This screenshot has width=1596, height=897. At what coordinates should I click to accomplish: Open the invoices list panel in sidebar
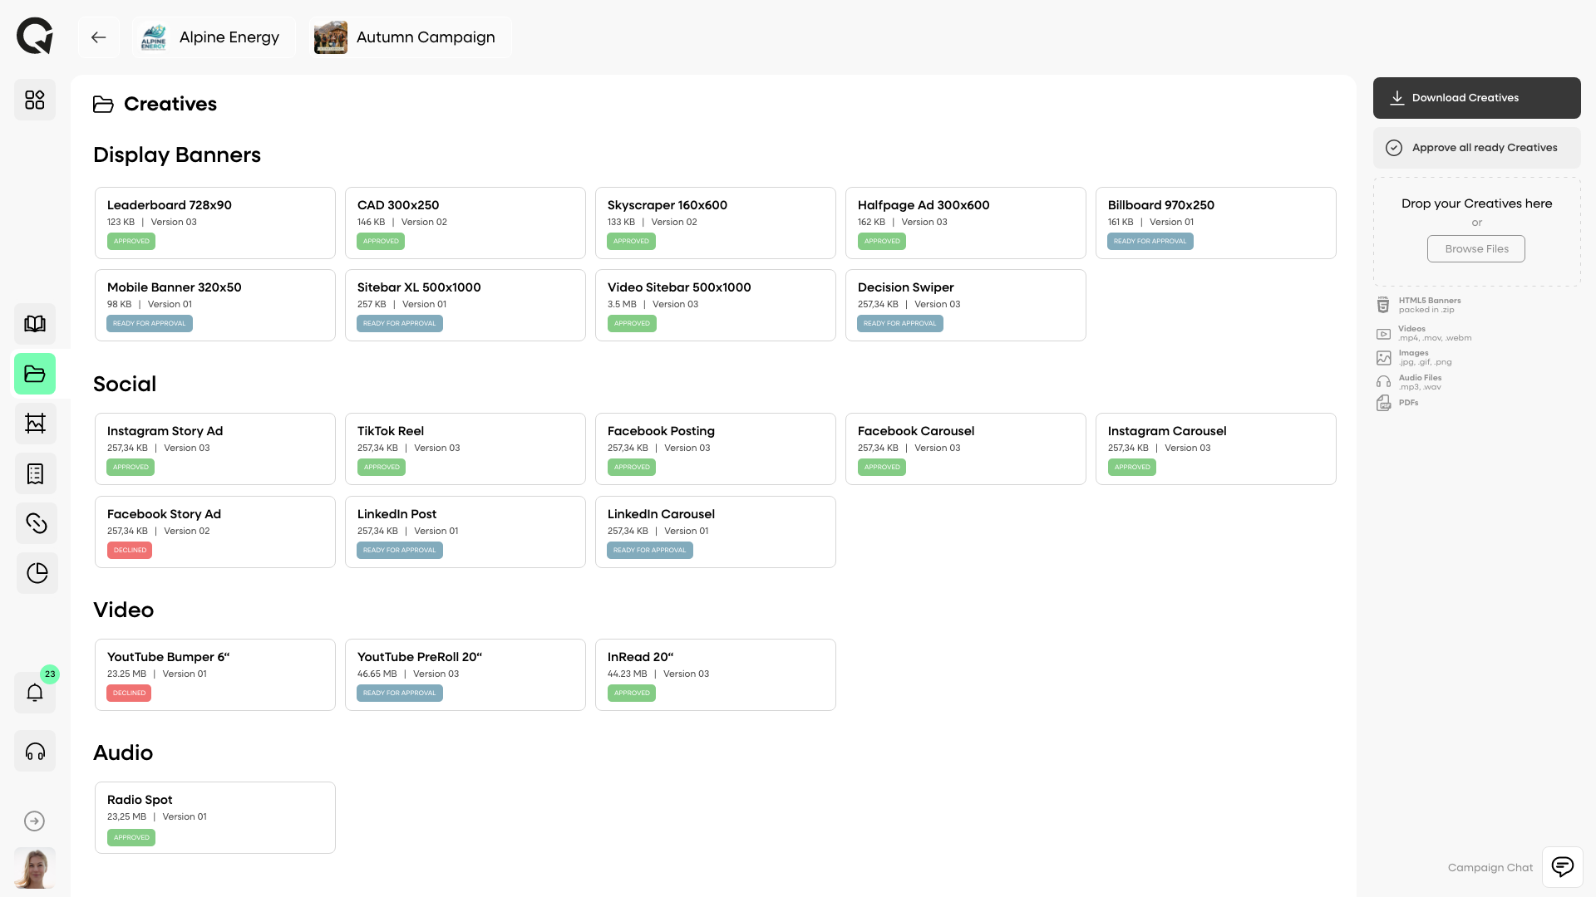[x=34, y=473]
